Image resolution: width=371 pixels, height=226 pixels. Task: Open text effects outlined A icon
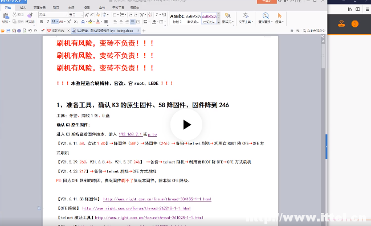coord(83,22)
